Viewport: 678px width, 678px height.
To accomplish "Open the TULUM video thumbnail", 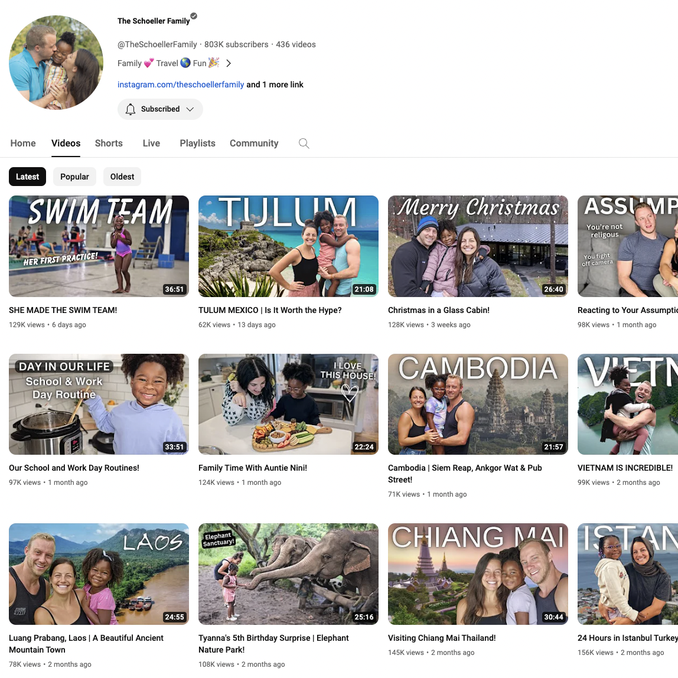I will click(x=288, y=246).
